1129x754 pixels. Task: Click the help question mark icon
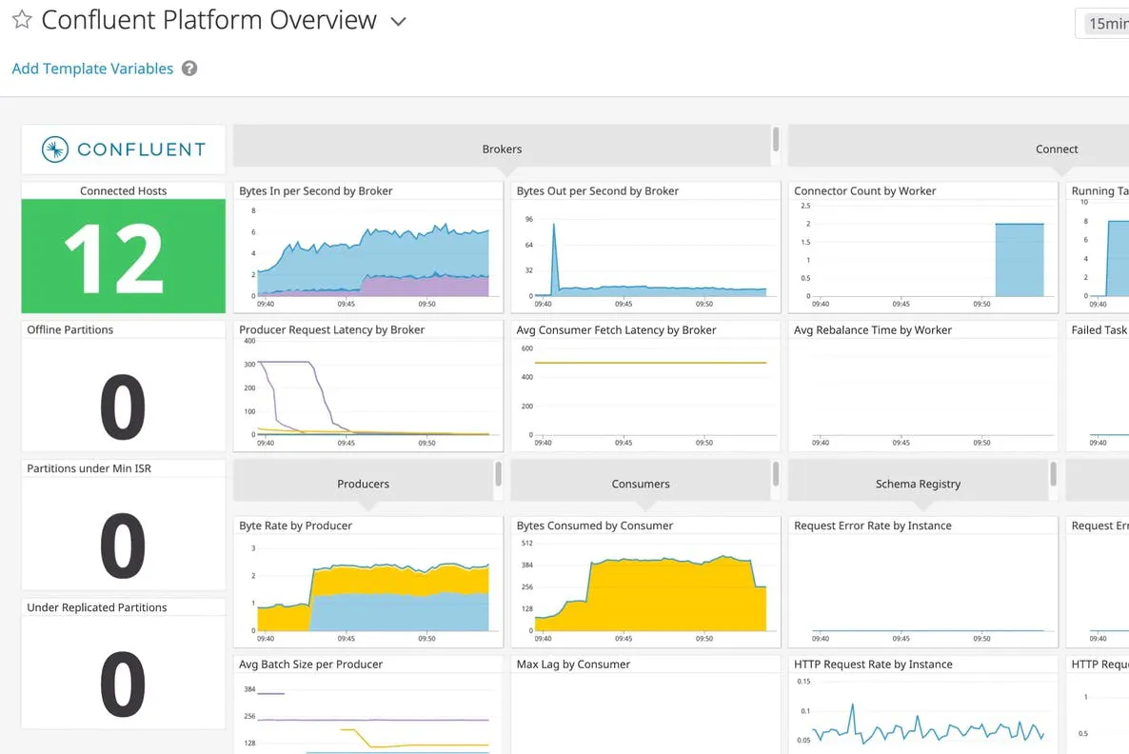[189, 69]
